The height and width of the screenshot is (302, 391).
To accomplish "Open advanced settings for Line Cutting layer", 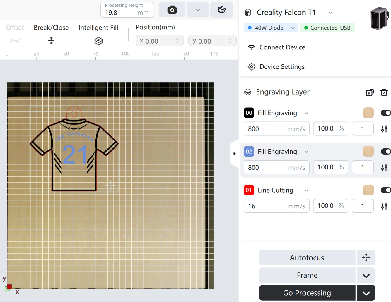I will [x=384, y=206].
